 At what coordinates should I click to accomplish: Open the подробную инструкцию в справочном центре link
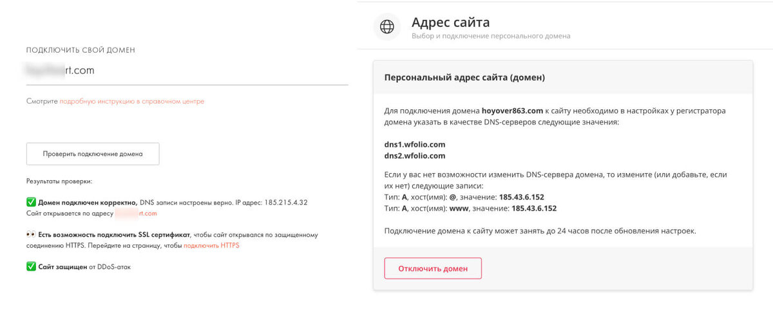[132, 102]
